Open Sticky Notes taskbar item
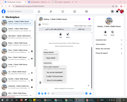127x102 pixels. [38, 100]
